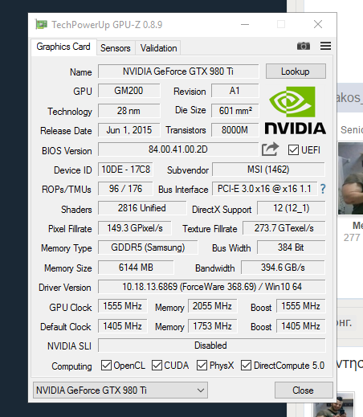Viewport: 363px width, 417px height.
Task: Switch to the Sensors tab
Action: pyautogui.click(x=116, y=48)
